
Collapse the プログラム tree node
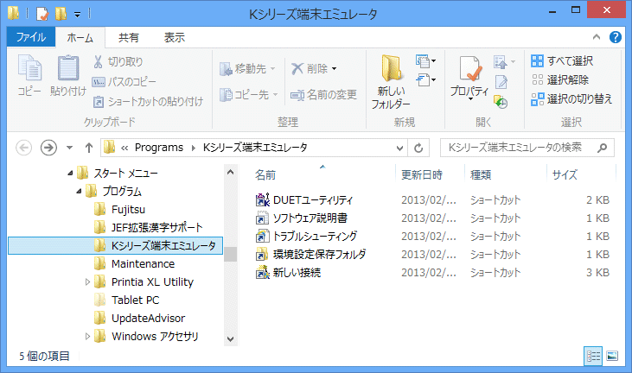tap(79, 192)
